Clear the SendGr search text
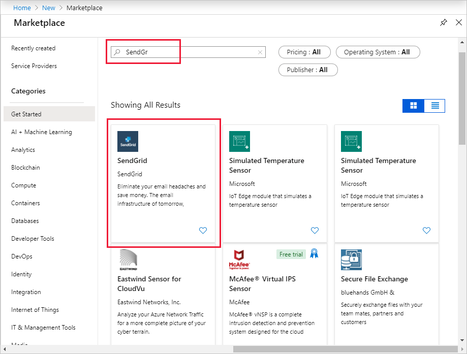 point(260,52)
